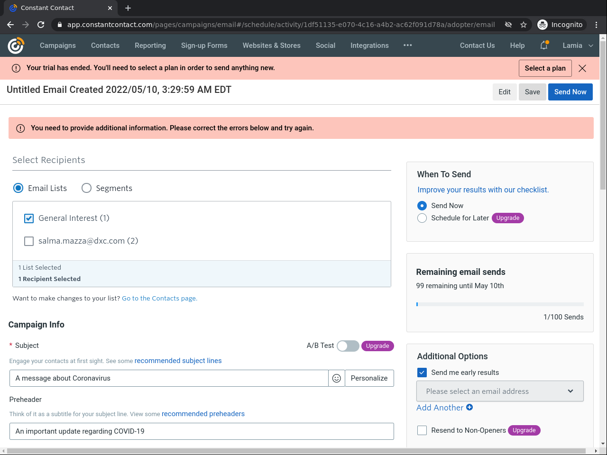The height and width of the screenshot is (455, 607).
Task: Click the remaining email sends progress bar
Action: tap(500, 304)
